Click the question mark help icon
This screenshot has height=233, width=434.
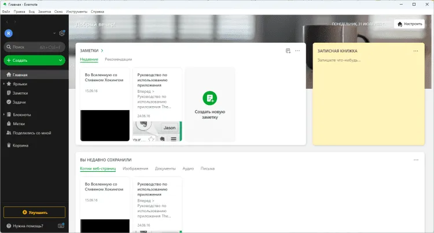point(9,226)
